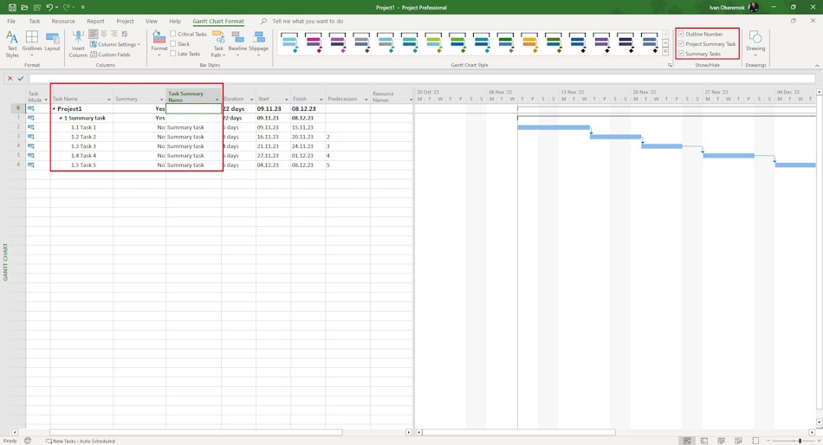The width and height of the screenshot is (823, 445).
Task: Switch to the Project ribbon tab
Action: 125,21
